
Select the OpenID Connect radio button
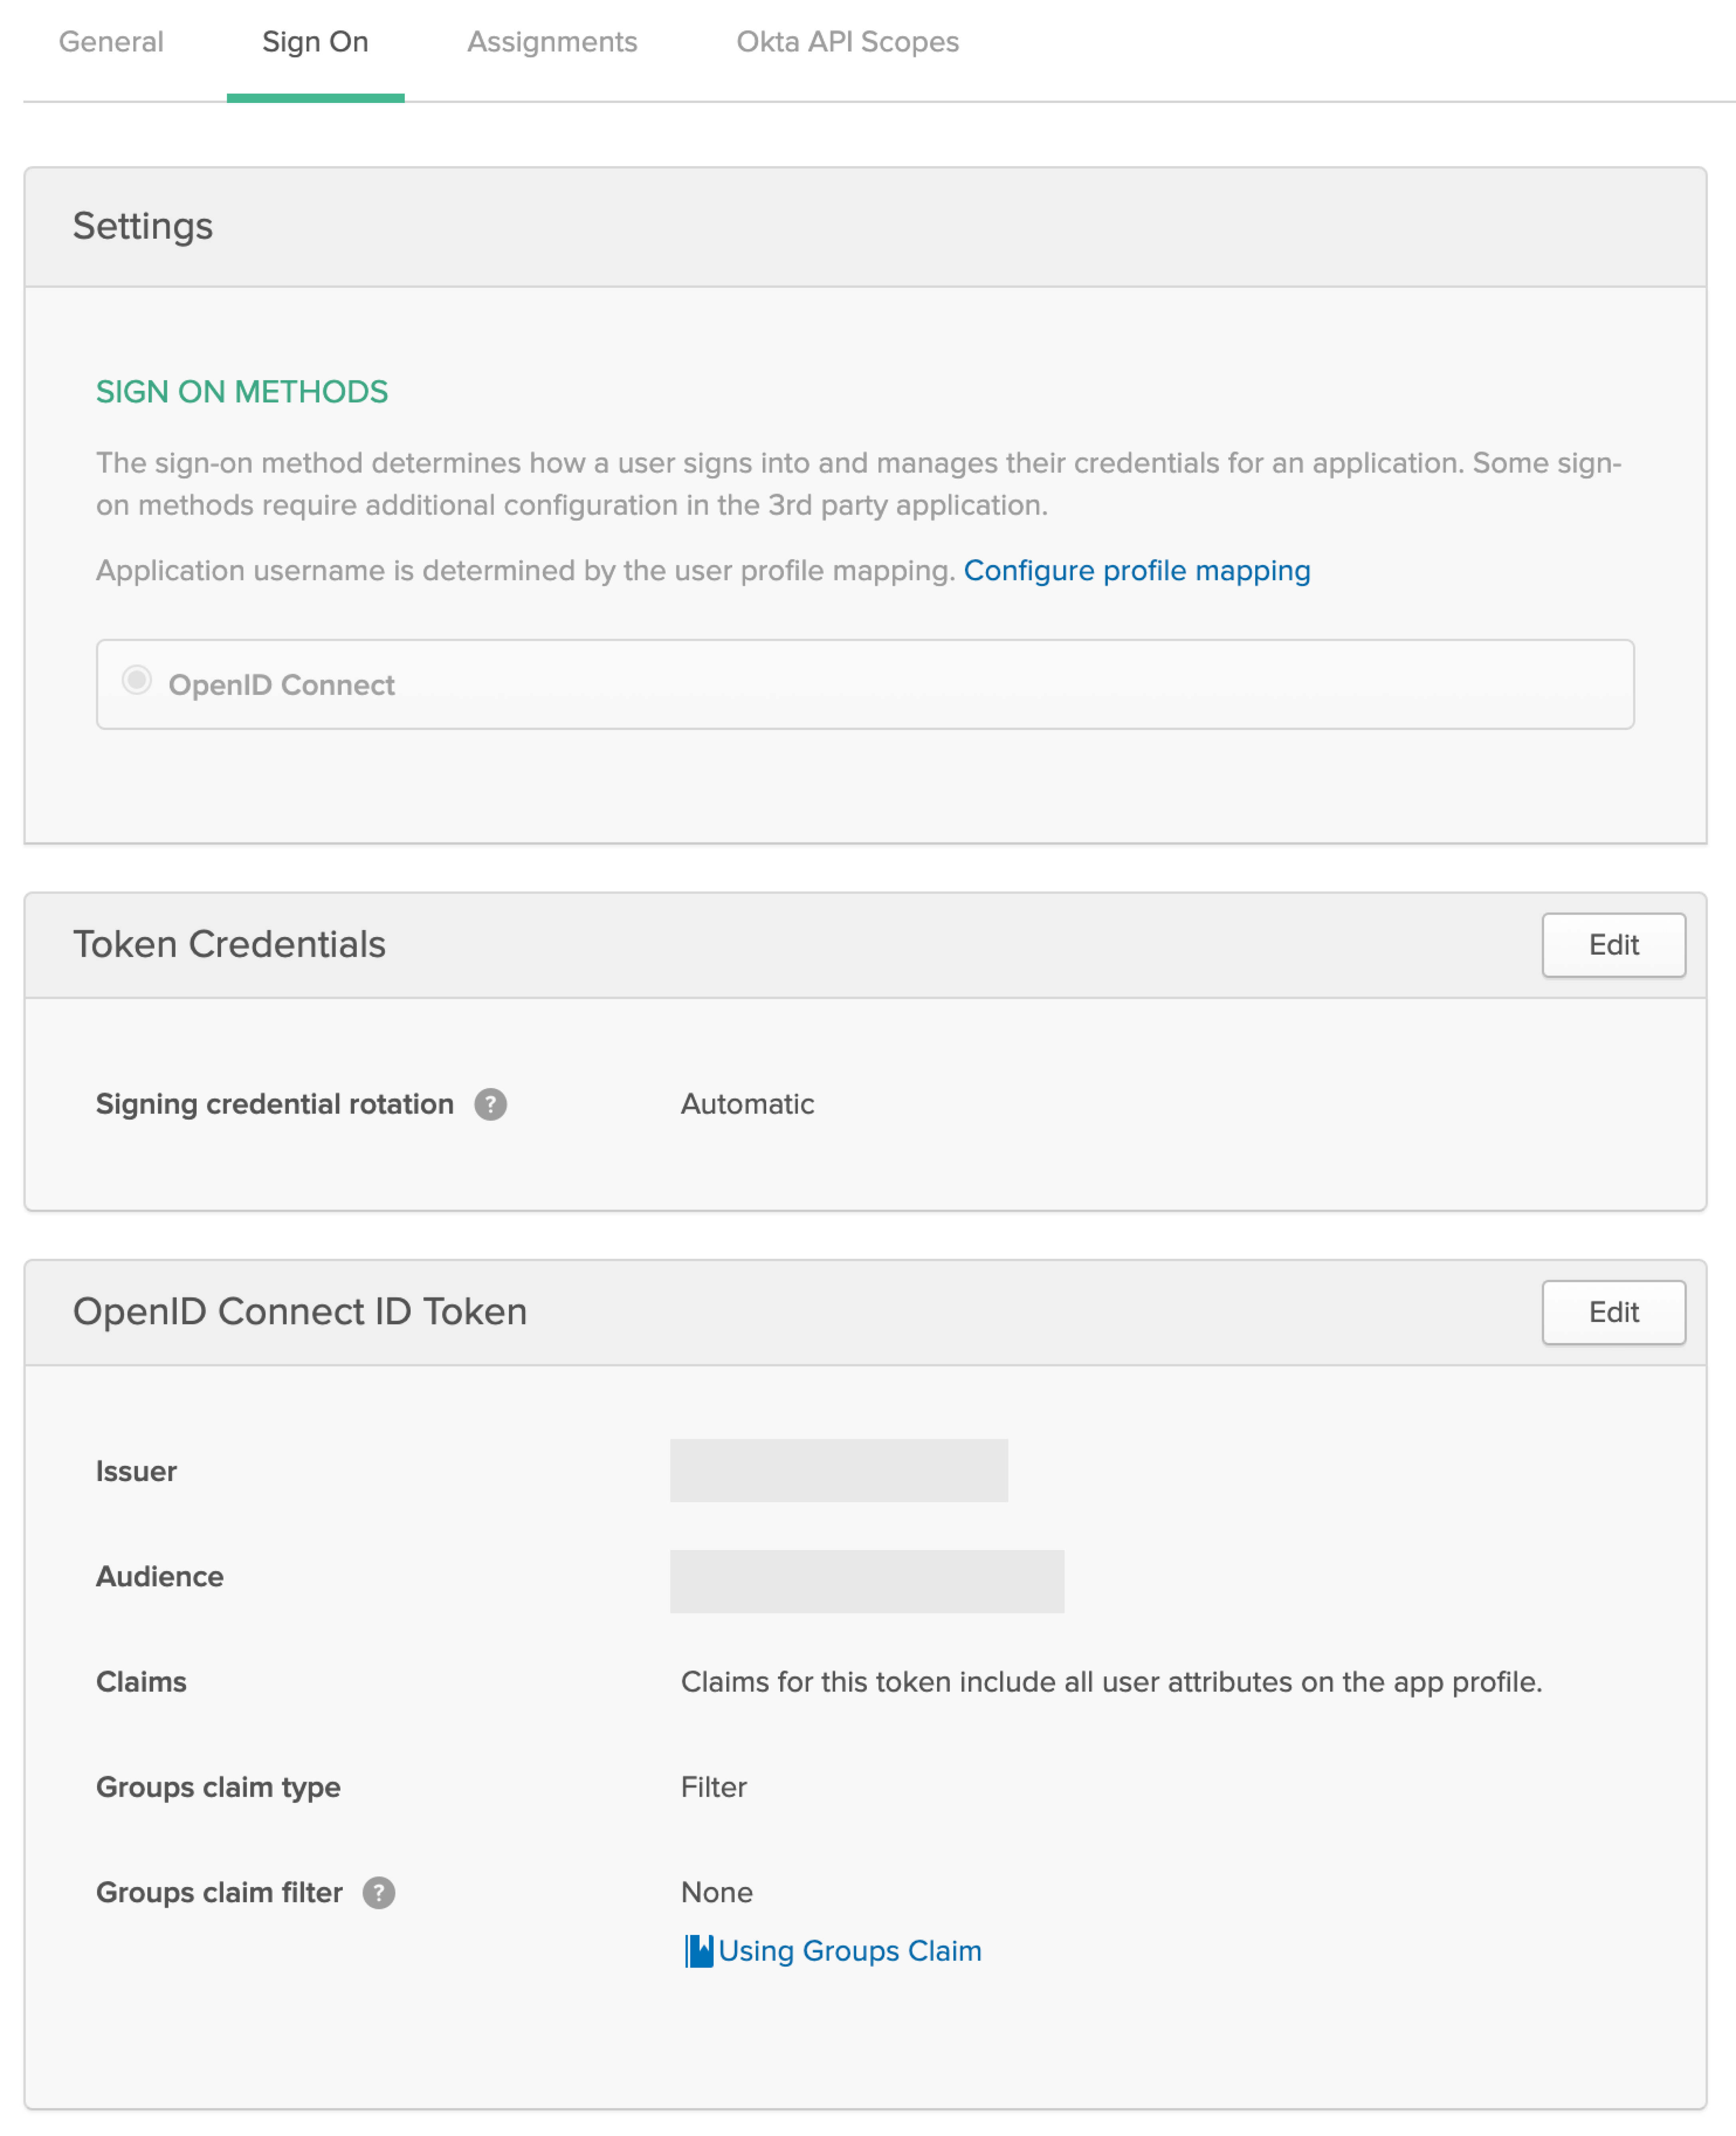click(x=137, y=680)
